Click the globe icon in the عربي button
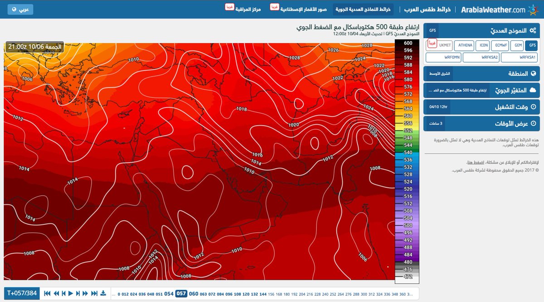The image size is (544, 302). [x=14, y=10]
